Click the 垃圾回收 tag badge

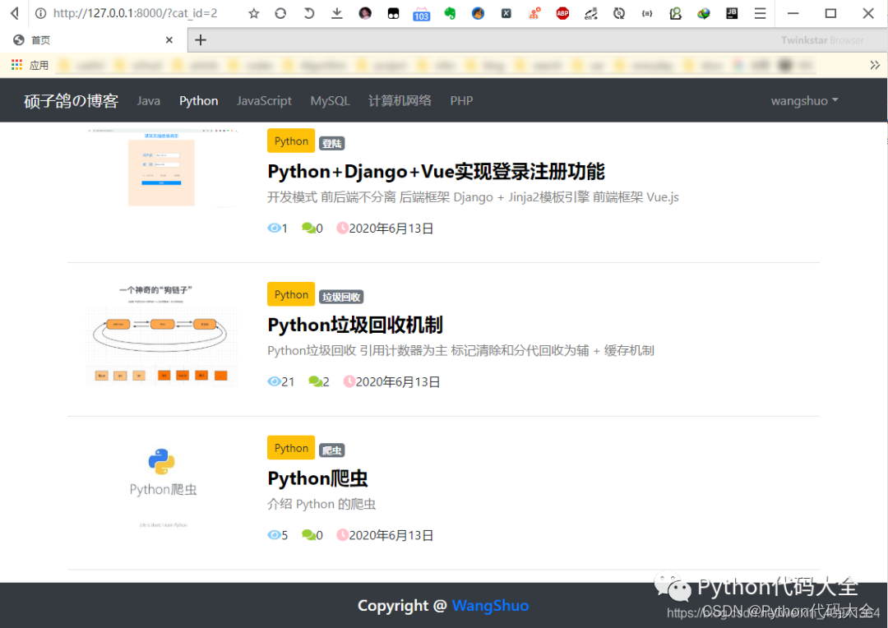coord(341,297)
